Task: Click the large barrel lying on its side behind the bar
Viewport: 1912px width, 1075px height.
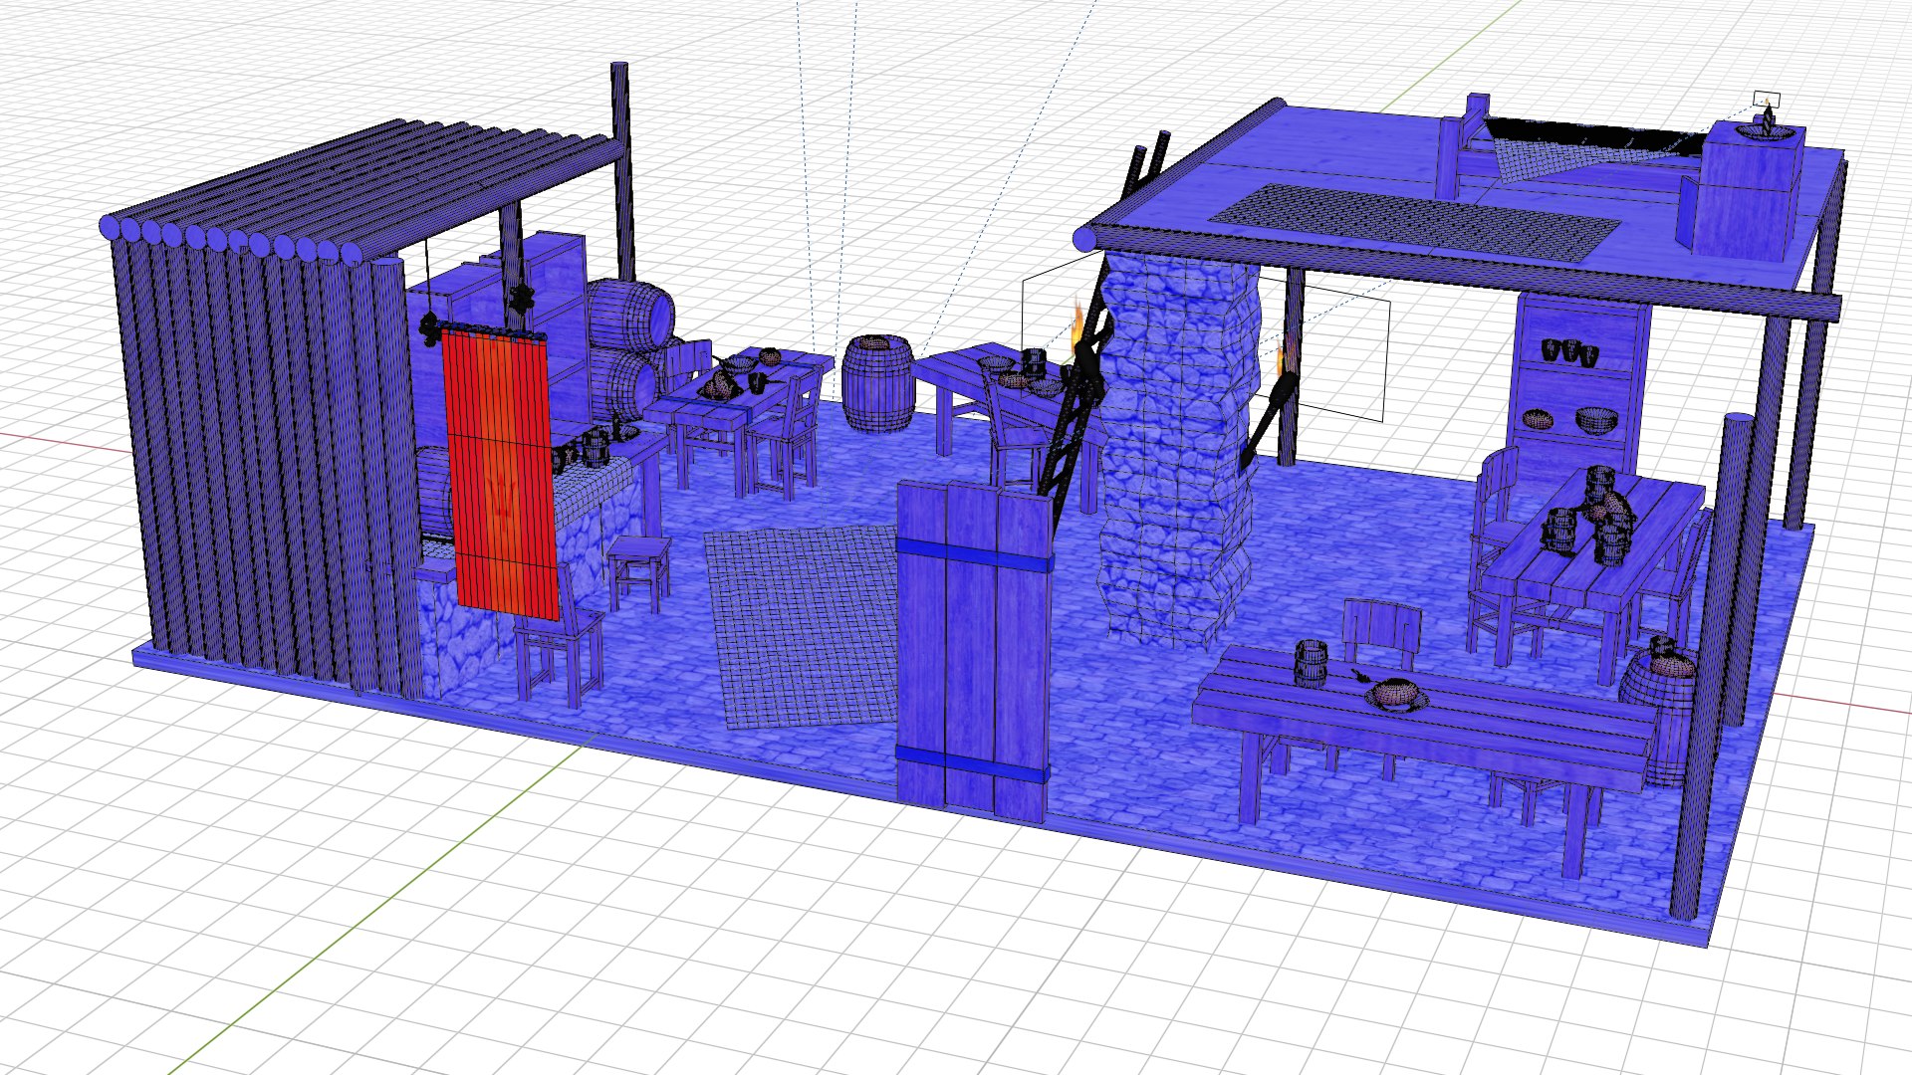Action: point(631,314)
